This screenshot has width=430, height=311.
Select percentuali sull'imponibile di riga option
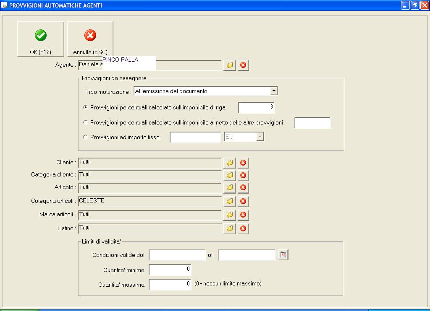86,107
